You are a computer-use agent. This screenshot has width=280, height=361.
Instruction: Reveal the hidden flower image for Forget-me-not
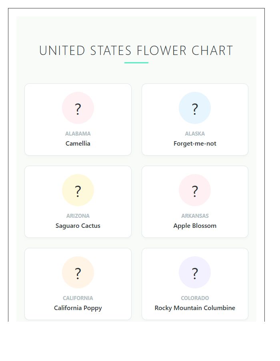195,108
